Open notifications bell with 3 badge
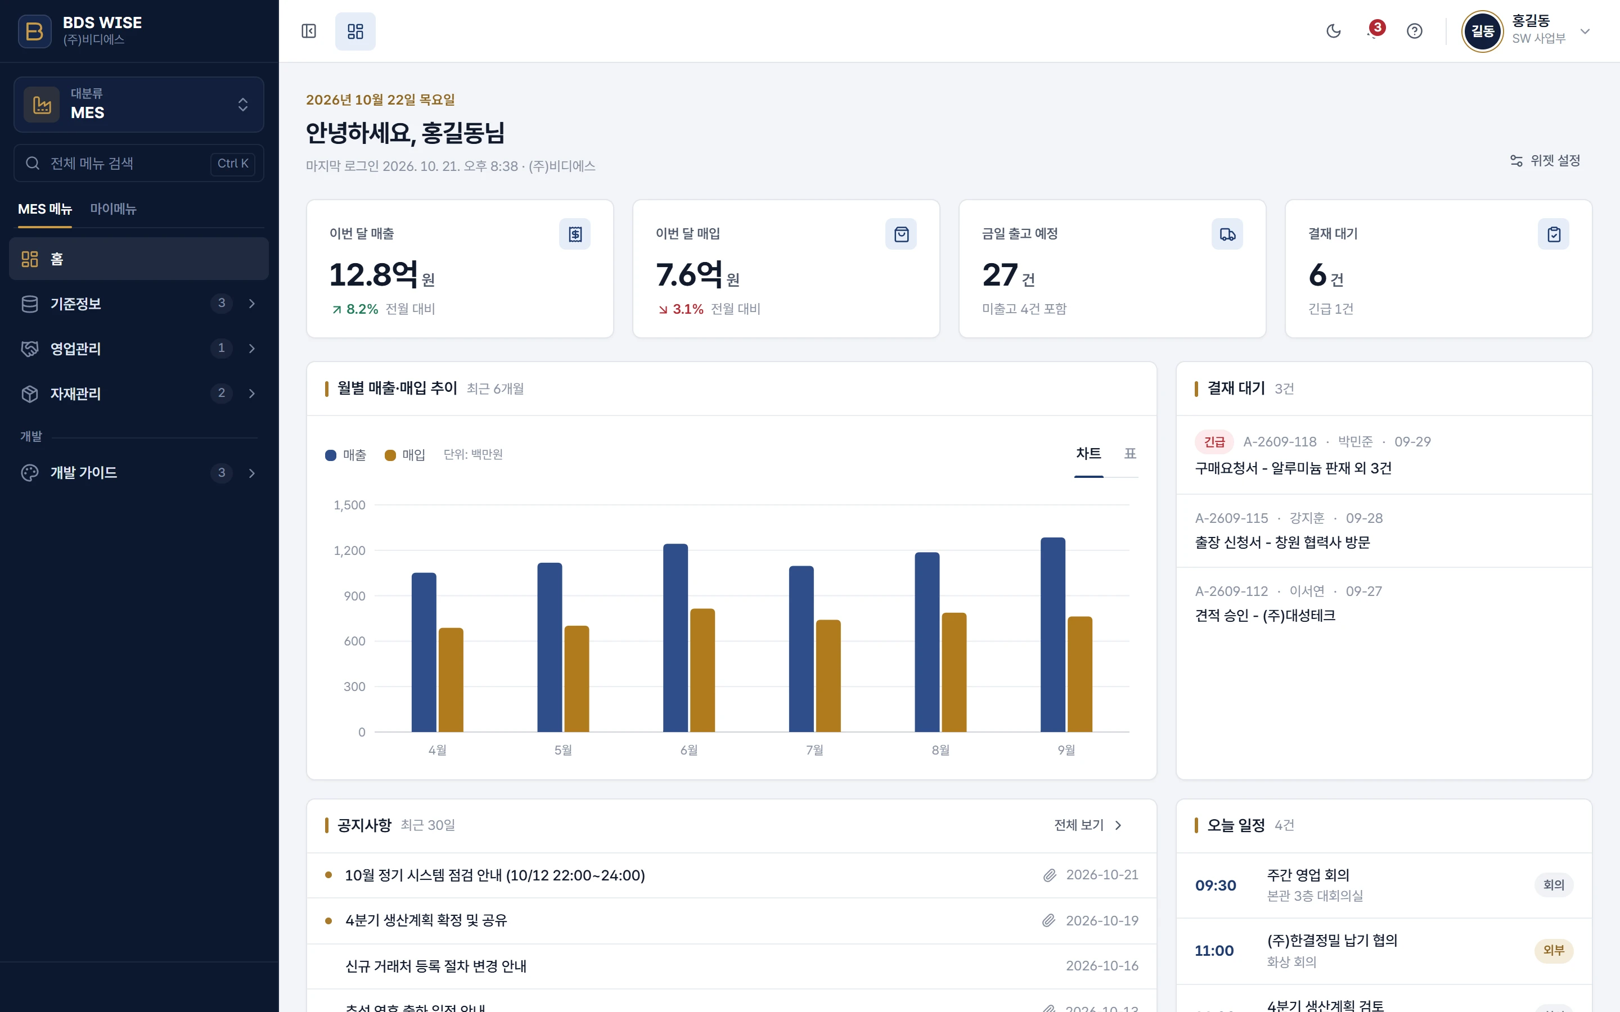The width and height of the screenshot is (1620, 1012). coord(1374,31)
